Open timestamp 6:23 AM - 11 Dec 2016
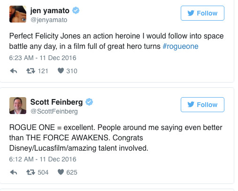Viewport: 238px width, 191px height. click(x=43, y=58)
